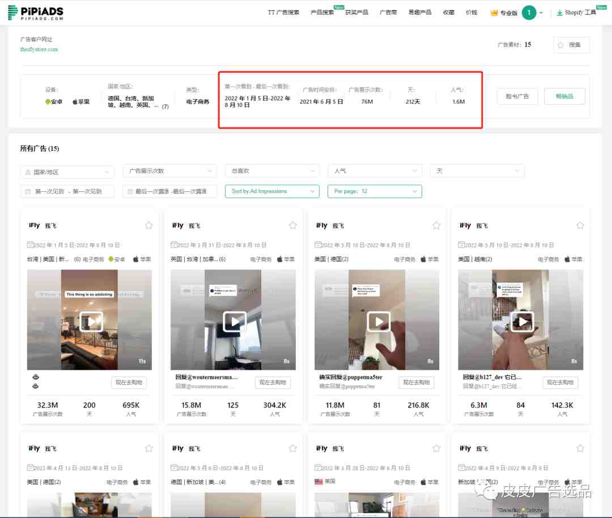Open theiflystore.com link
This screenshot has height=518, width=612.
point(39,49)
